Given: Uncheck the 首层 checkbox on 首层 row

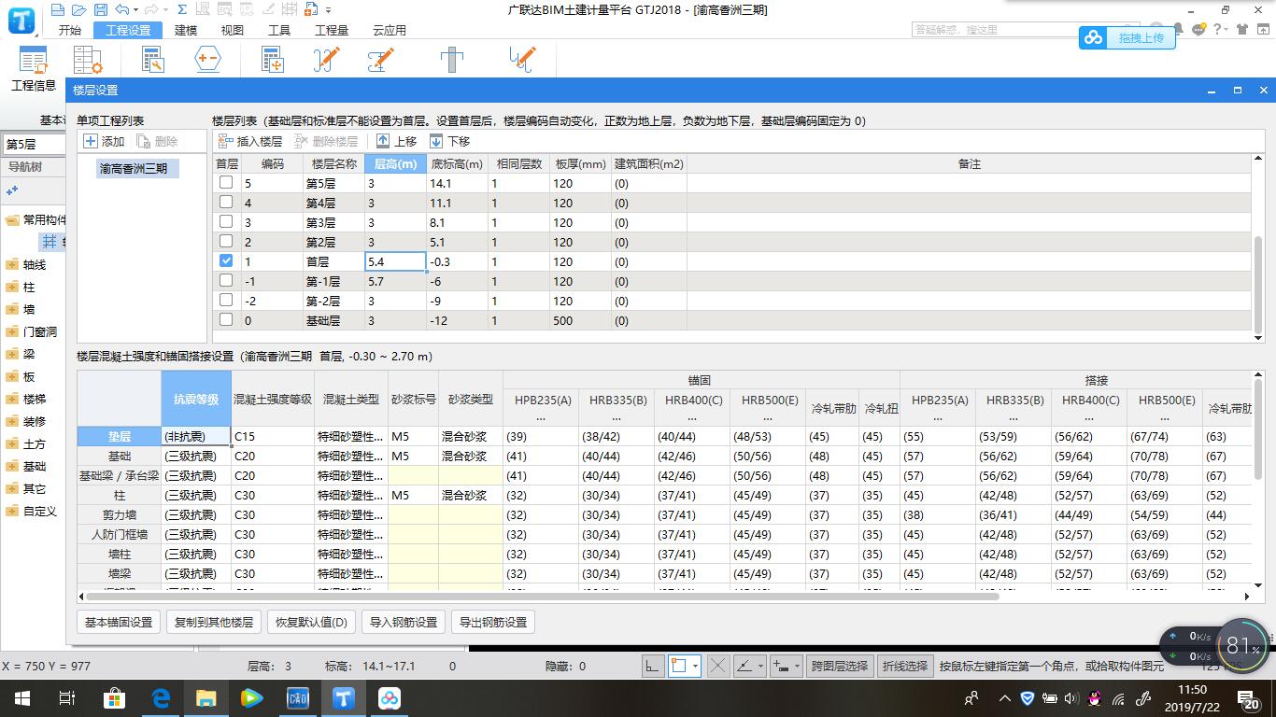Looking at the screenshot, I should (225, 261).
